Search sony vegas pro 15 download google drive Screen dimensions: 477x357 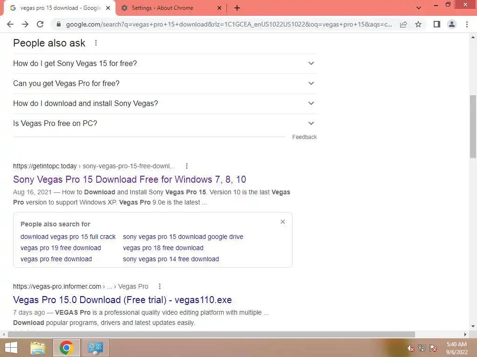click(x=183, y=237)
